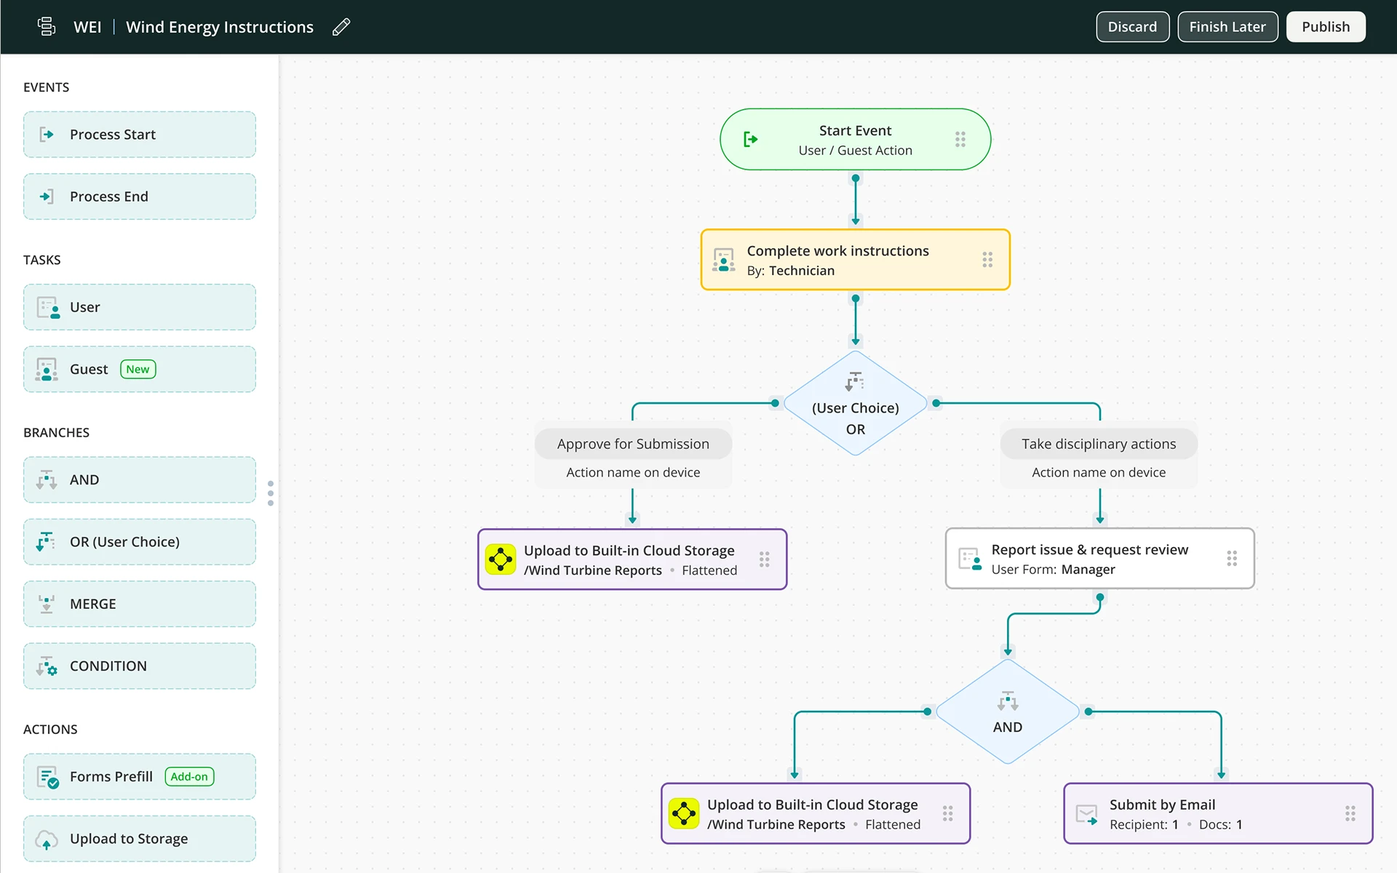Click drag handle on Complete work instructions node

[x=987, y=260]
